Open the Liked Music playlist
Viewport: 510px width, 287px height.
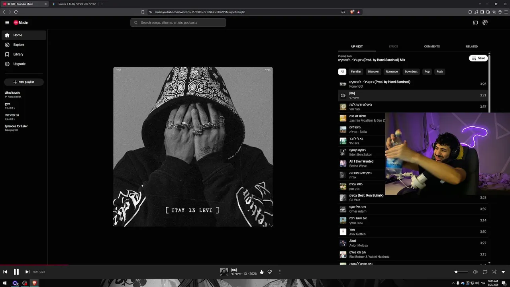(x=24, y=94)
